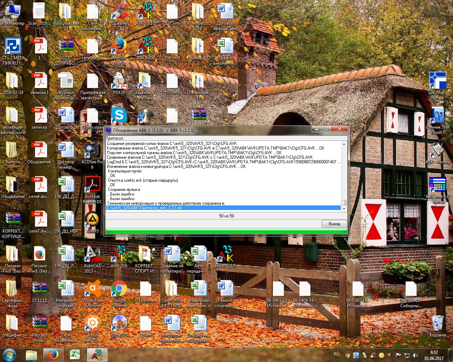
Task: Open the Windows Start menu
Action: point(10,355)
